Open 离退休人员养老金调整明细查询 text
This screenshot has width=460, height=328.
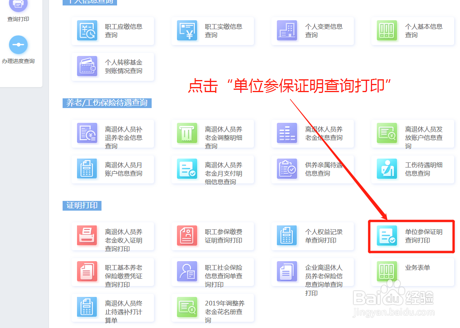pos(224,138)
